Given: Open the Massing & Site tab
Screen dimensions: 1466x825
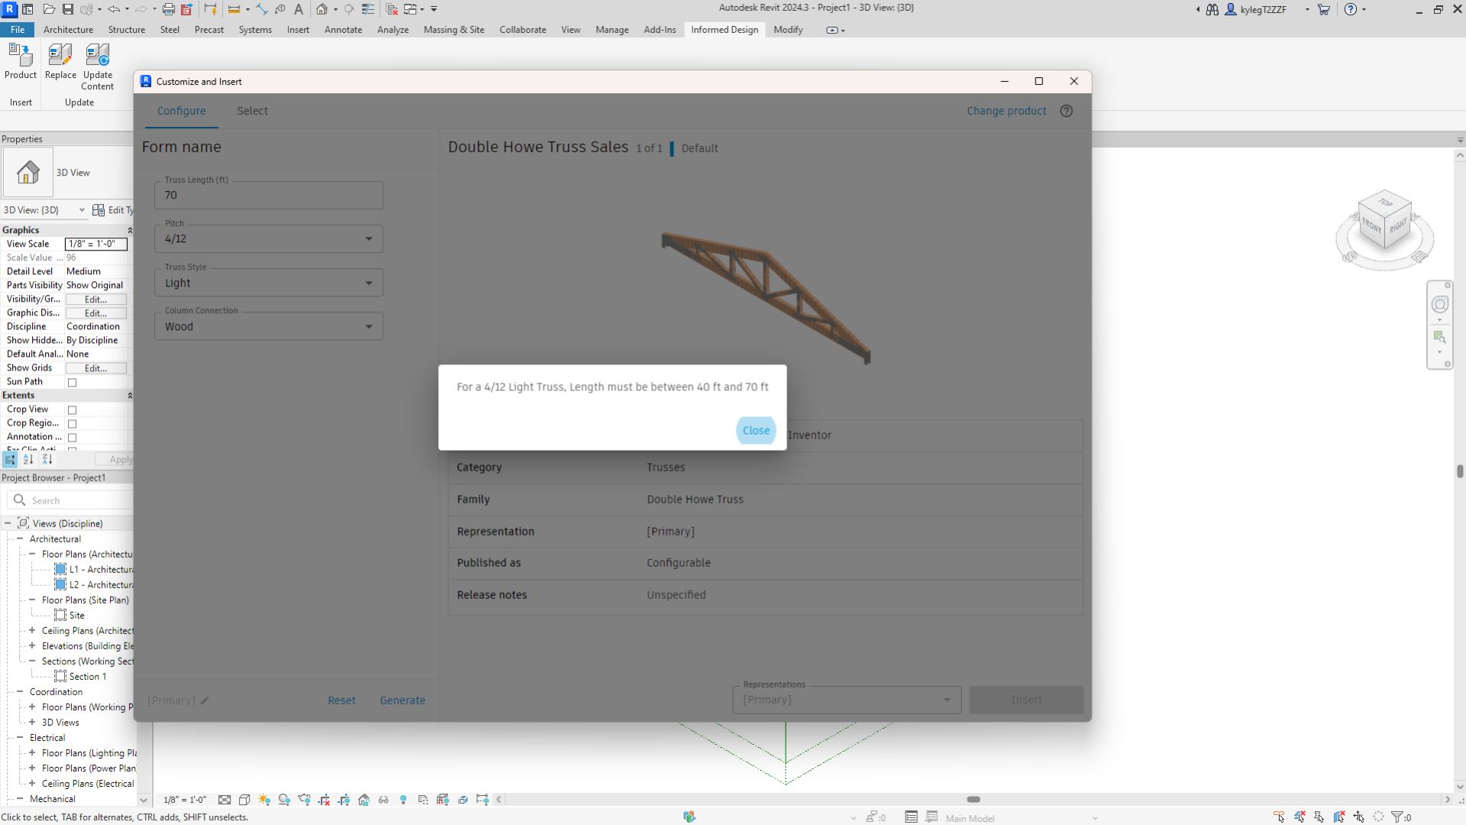Looking at the screenshot, I should click(454, 30).
